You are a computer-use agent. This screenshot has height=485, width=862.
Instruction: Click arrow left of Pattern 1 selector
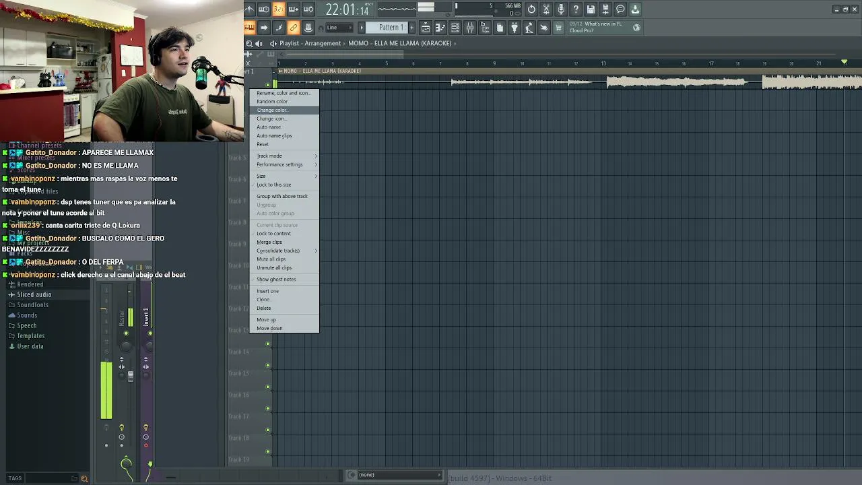coord(361,28)
